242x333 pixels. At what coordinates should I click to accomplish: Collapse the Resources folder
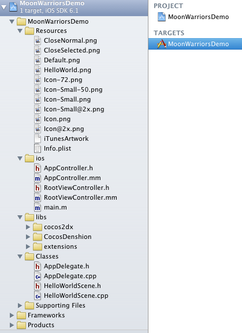coord(20,31)
